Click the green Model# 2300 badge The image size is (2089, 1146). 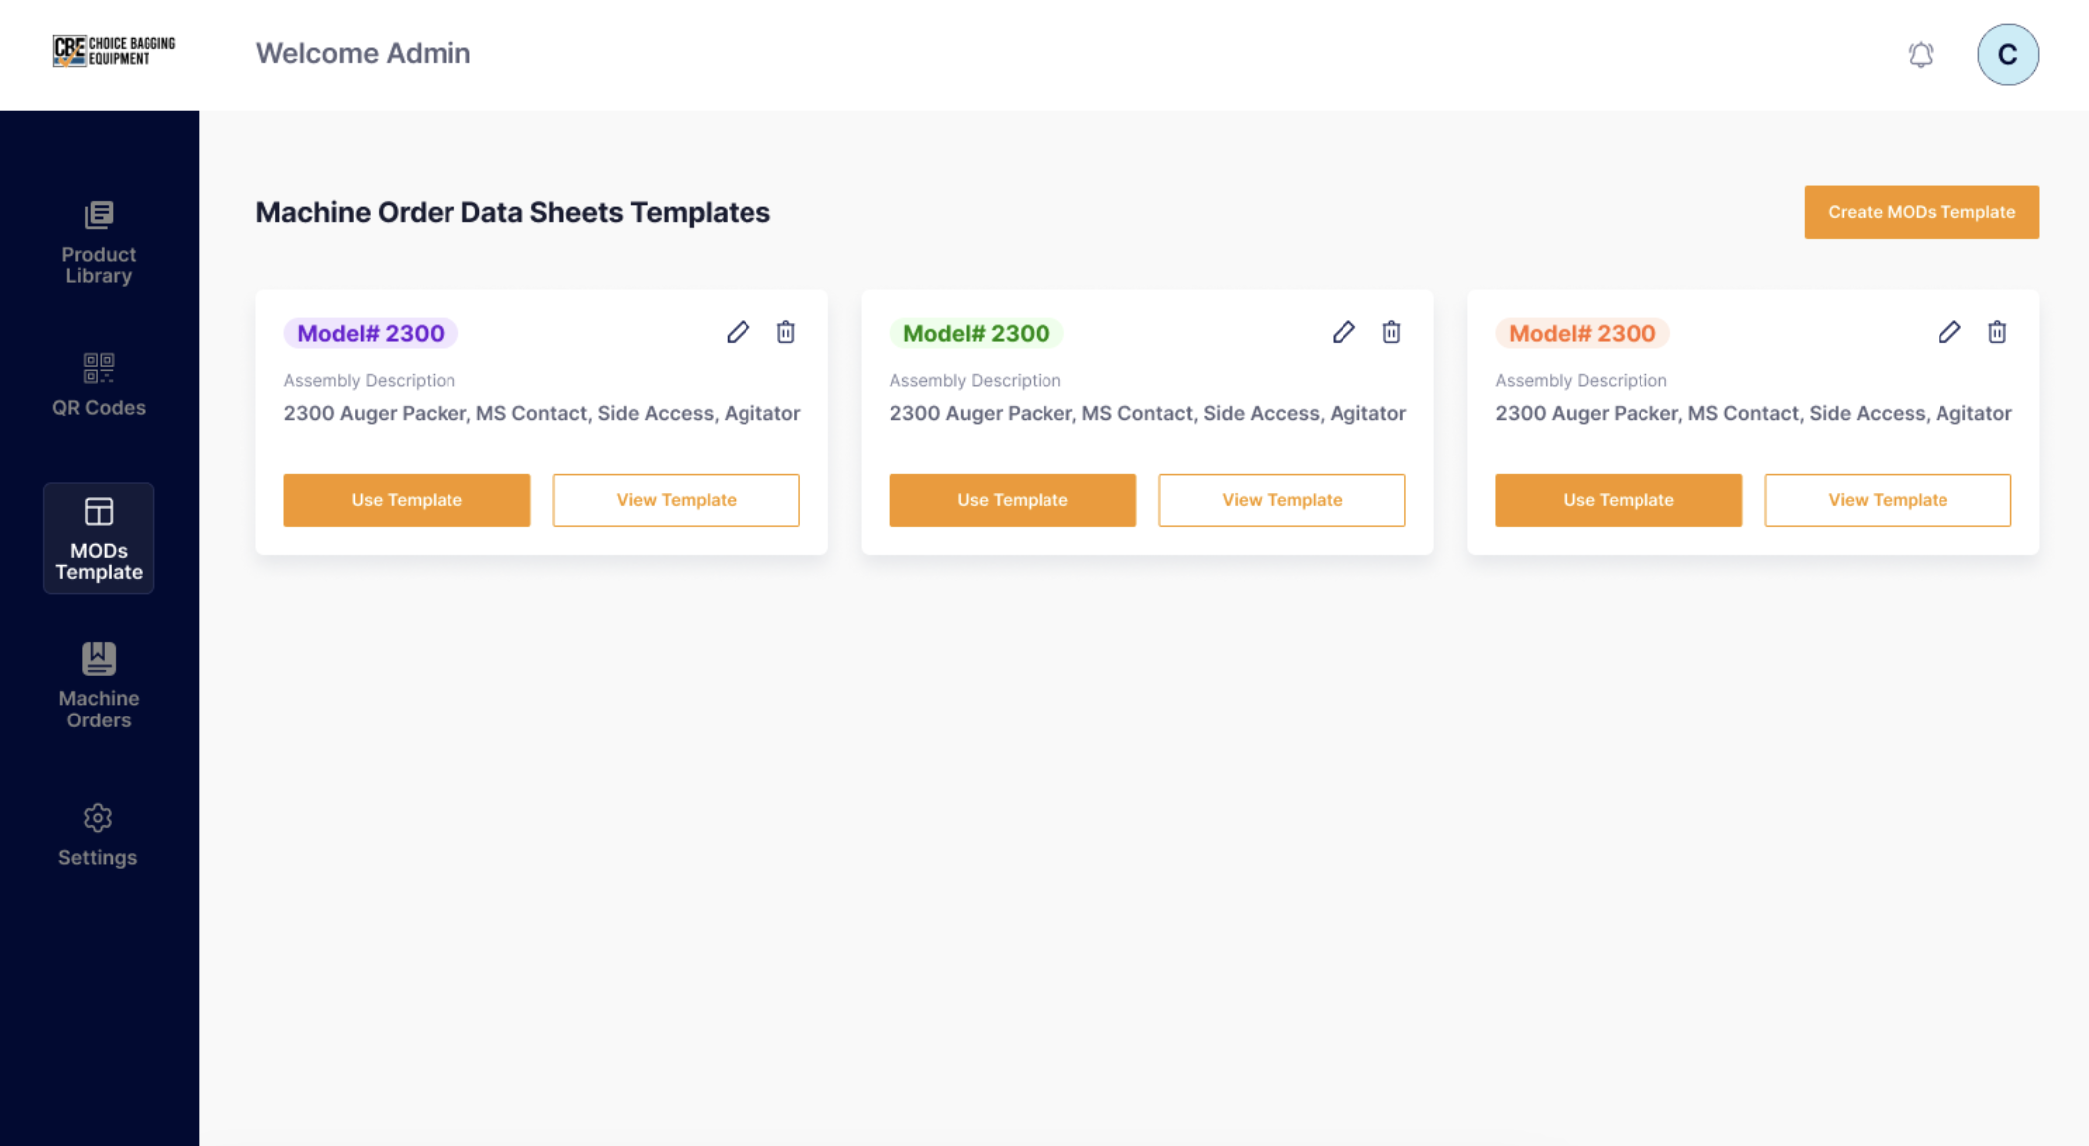click(976, 333)
